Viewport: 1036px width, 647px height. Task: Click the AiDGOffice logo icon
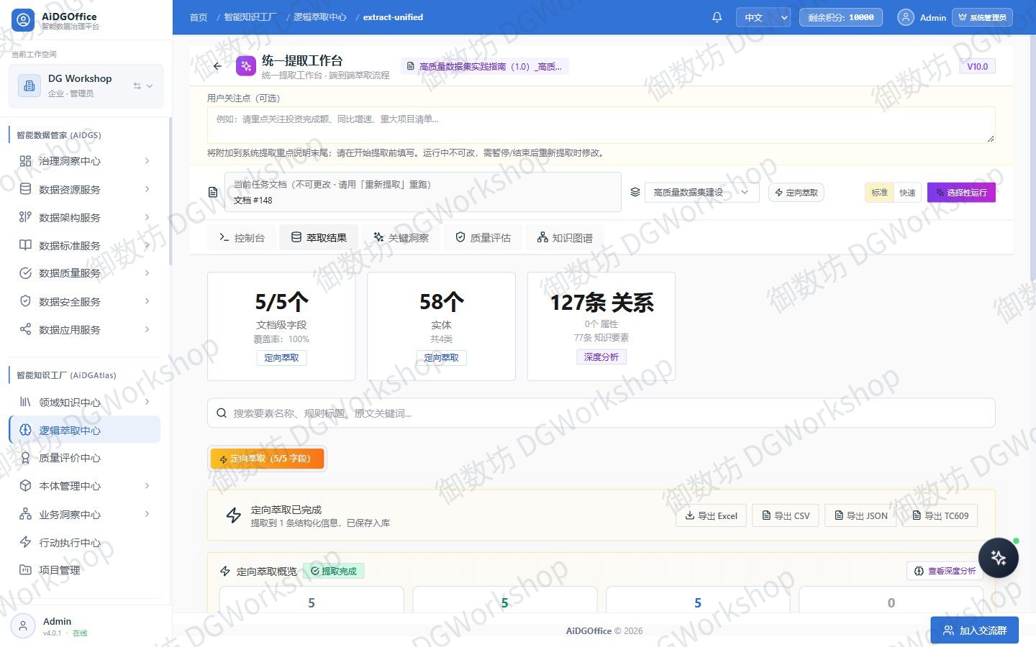[x=23, y=20]
